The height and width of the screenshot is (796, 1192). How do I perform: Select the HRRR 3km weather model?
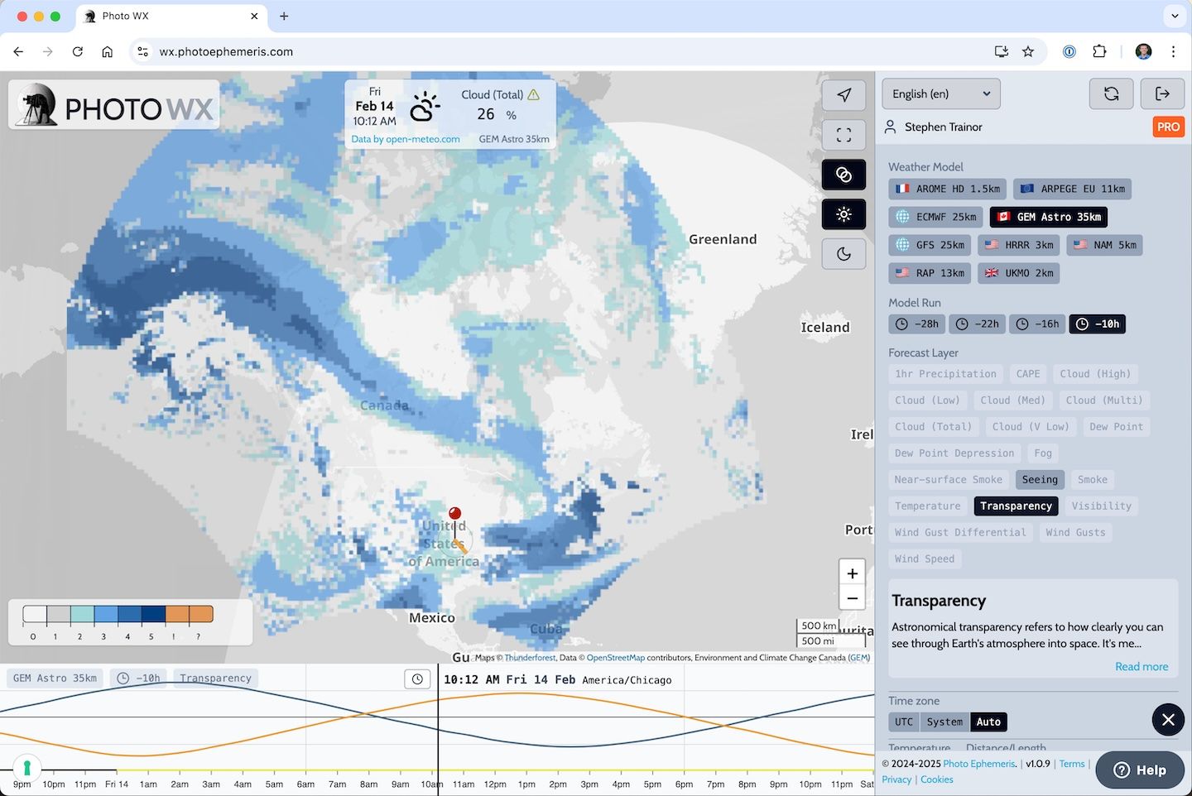(1019, 245)
